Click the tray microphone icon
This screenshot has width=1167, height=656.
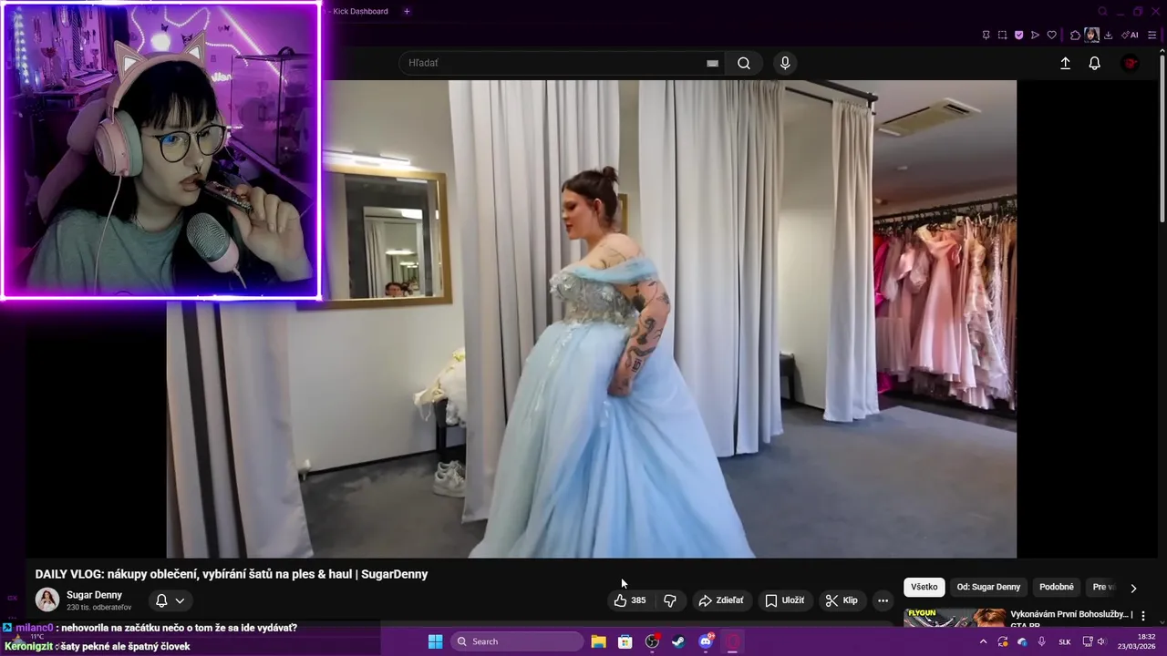point(1042,641)
